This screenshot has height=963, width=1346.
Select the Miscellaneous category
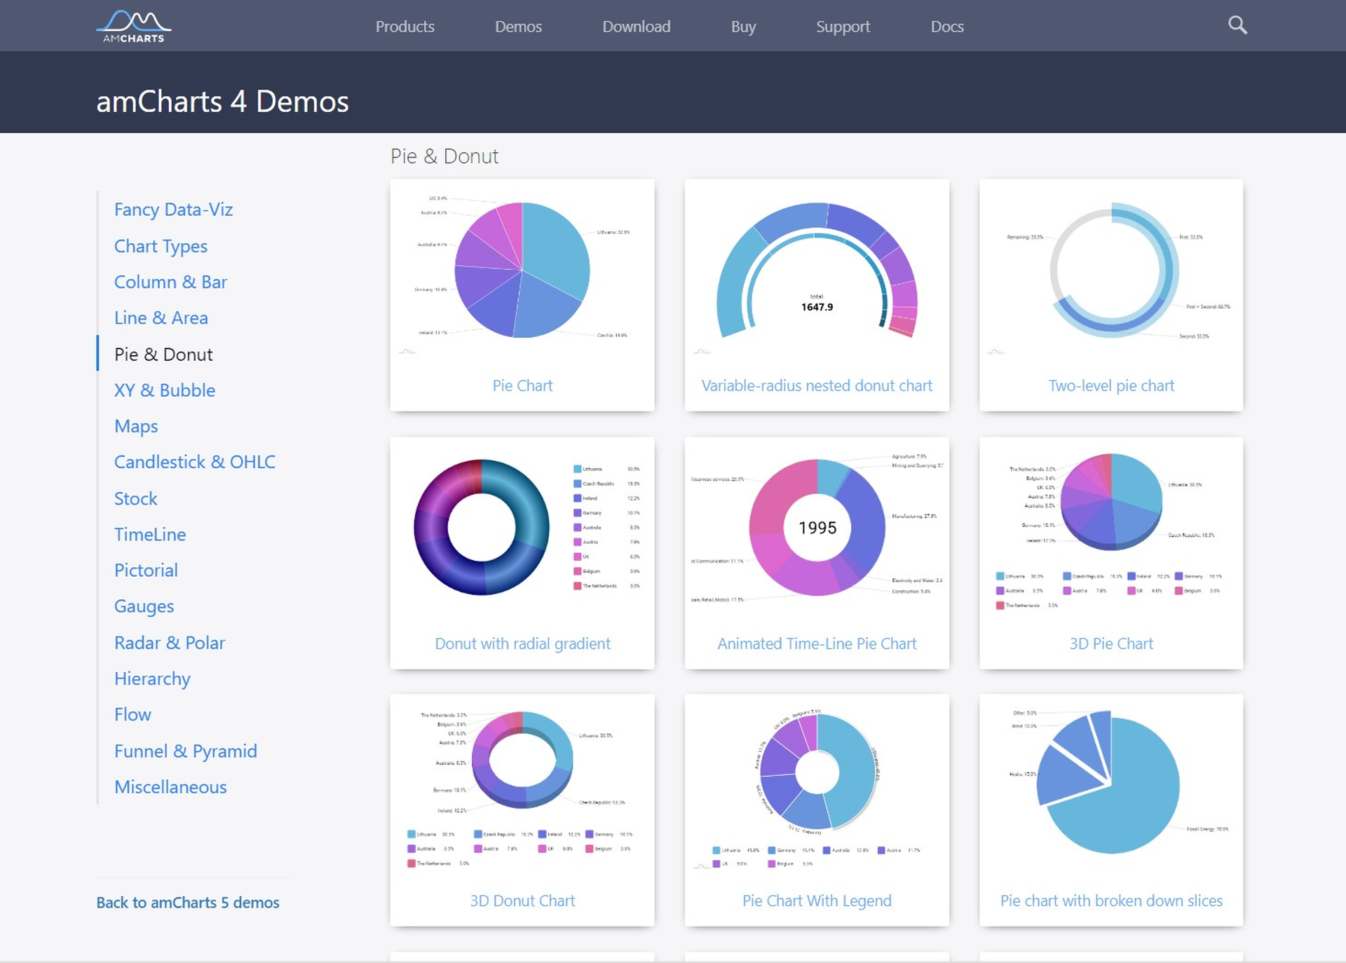coord(170,786)
